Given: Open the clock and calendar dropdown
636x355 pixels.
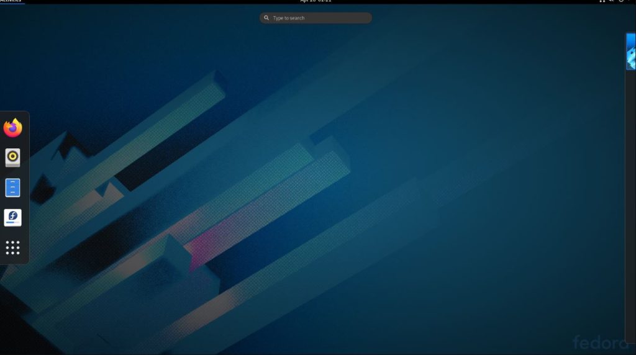Looking at the screenshot, I should [316, 1].
